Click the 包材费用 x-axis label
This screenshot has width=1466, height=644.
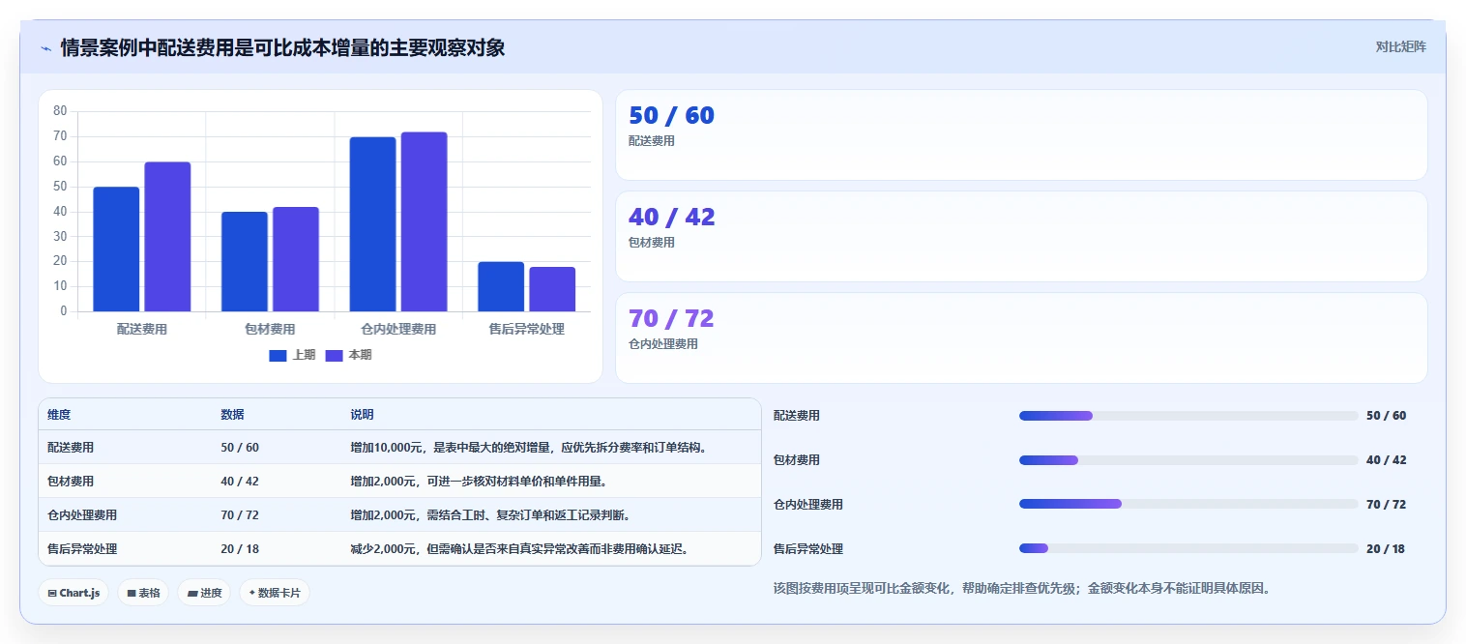pos(270,329)
